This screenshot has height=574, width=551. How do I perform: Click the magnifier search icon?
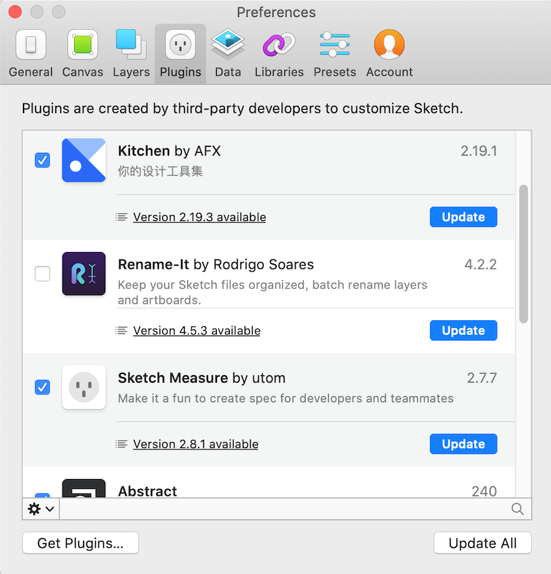517,509
